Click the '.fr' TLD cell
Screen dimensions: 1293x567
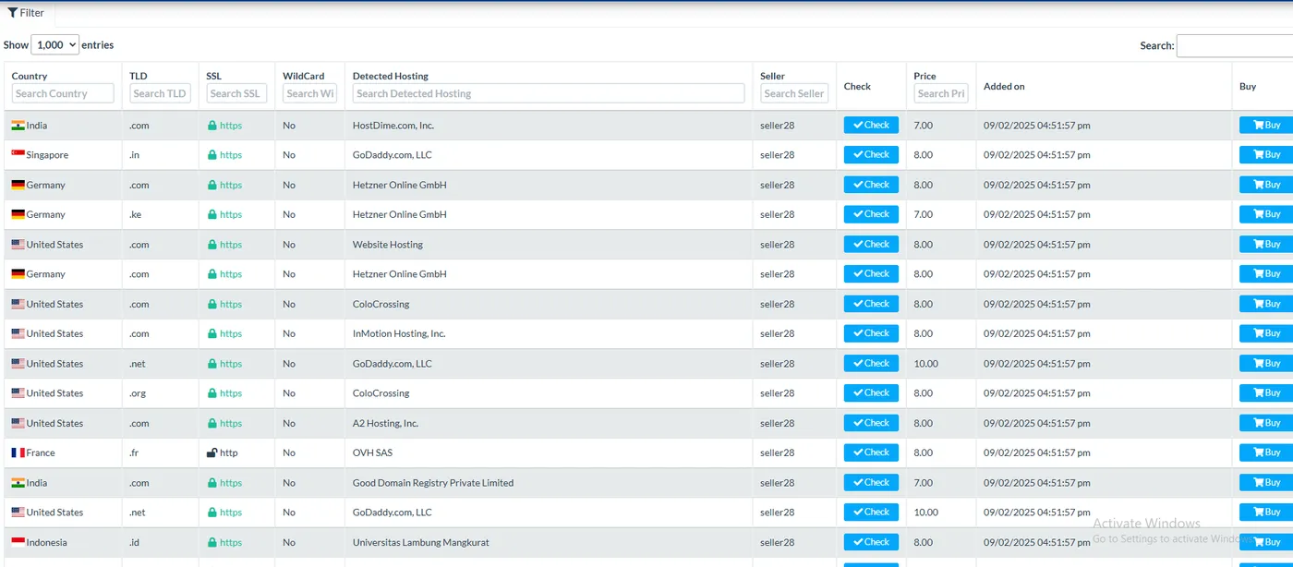pos(136,453)
